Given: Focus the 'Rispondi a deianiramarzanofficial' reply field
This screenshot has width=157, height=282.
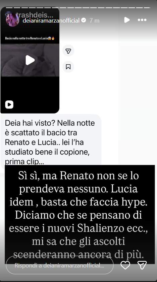Looking at the screenshot, I should (x=60, y=265).
